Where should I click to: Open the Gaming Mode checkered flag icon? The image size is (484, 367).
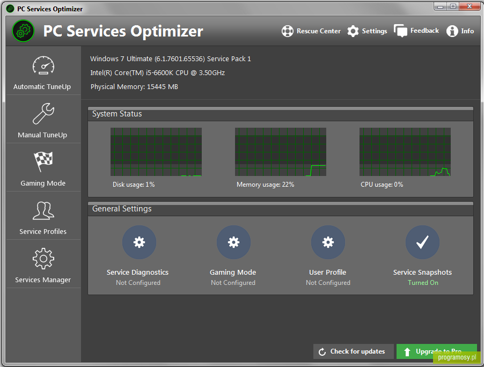pos(43,162)
